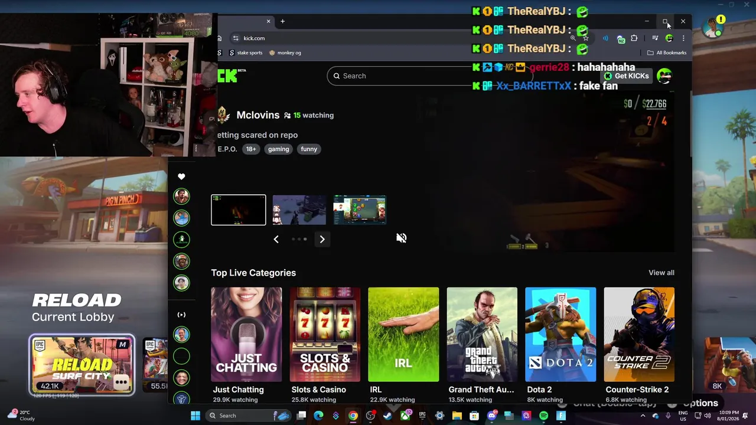This screenshot has height=425, width=756.
Task: Select the first dark stream carousel thumbnail
Action: pyautogui.click(x=239, y=210)
